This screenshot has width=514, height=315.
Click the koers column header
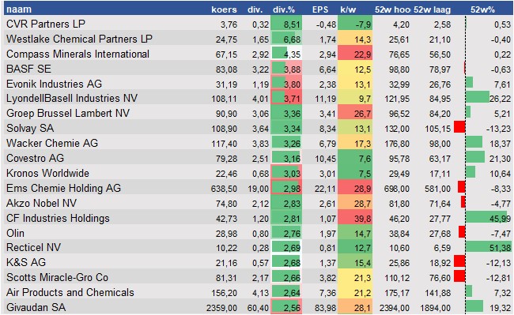pyautogui.click(x=225, y=9)
